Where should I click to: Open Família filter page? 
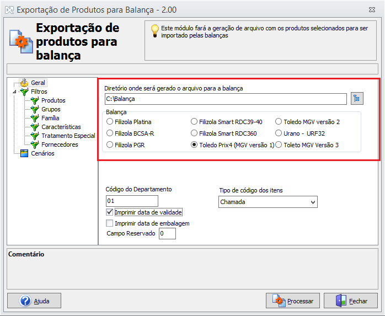pyautogui.click(x=50, y=118)
